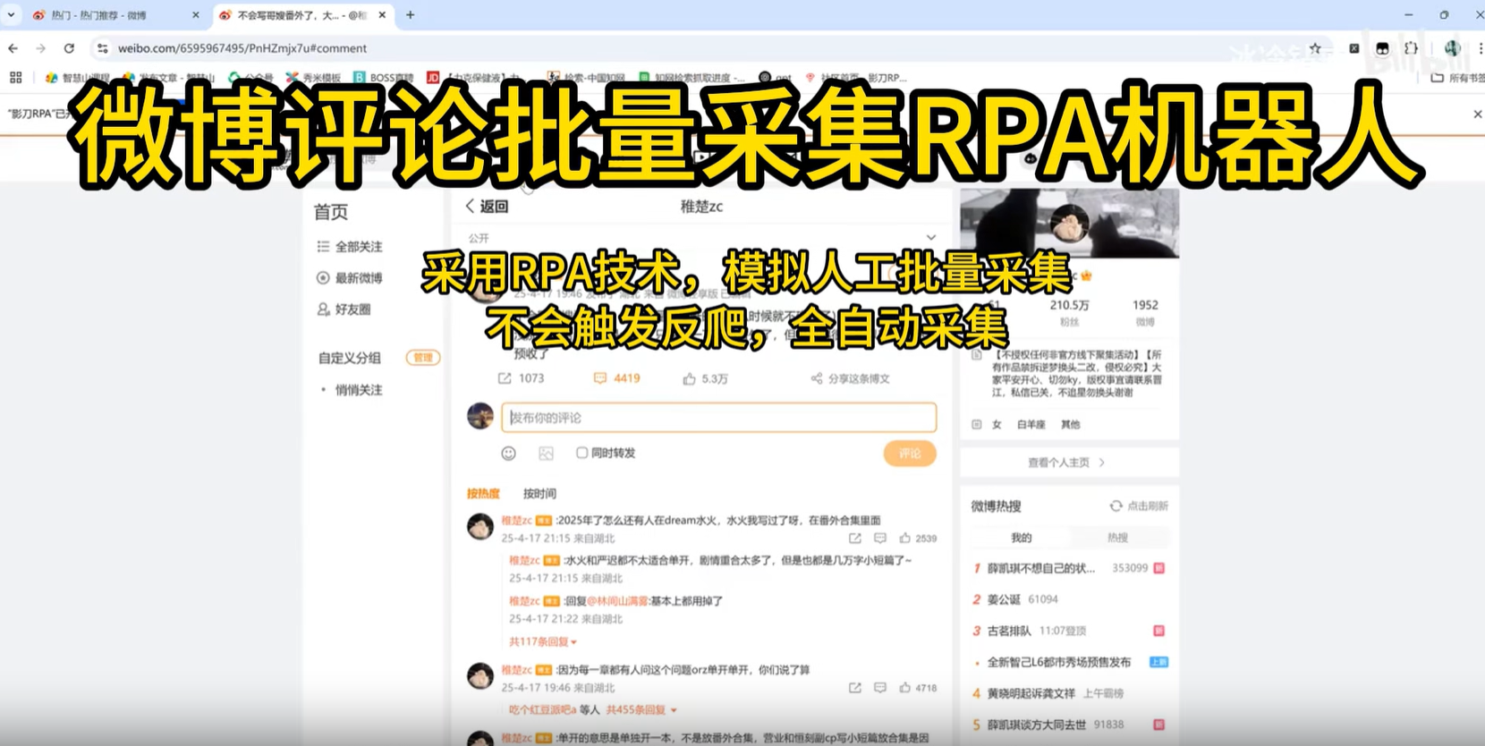Image resolution: width=1485 pixels, height=746 pixels.
Task: Open hot search 黄晓明起诉龚文祥
Action: [x=1031, y=694]
